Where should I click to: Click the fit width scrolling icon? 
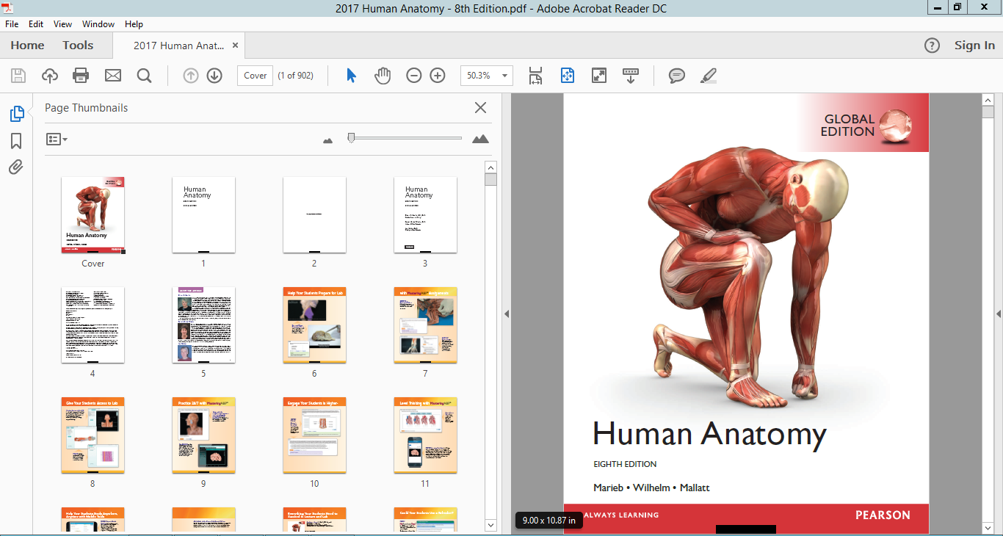click(x=535, y=76)
